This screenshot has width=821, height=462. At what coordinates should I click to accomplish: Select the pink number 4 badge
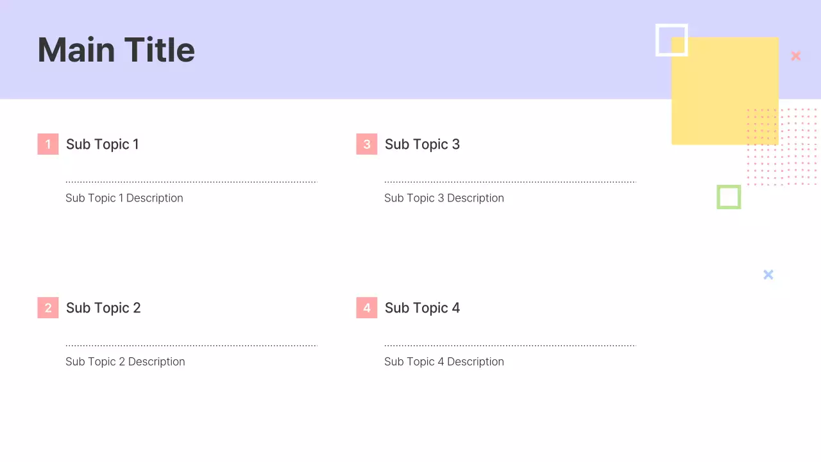click(367, 308)
